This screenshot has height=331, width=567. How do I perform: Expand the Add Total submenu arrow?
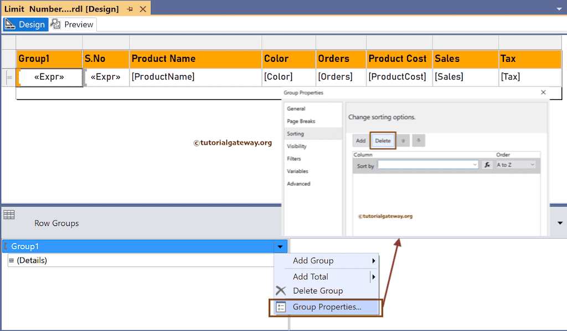point(374,276)
